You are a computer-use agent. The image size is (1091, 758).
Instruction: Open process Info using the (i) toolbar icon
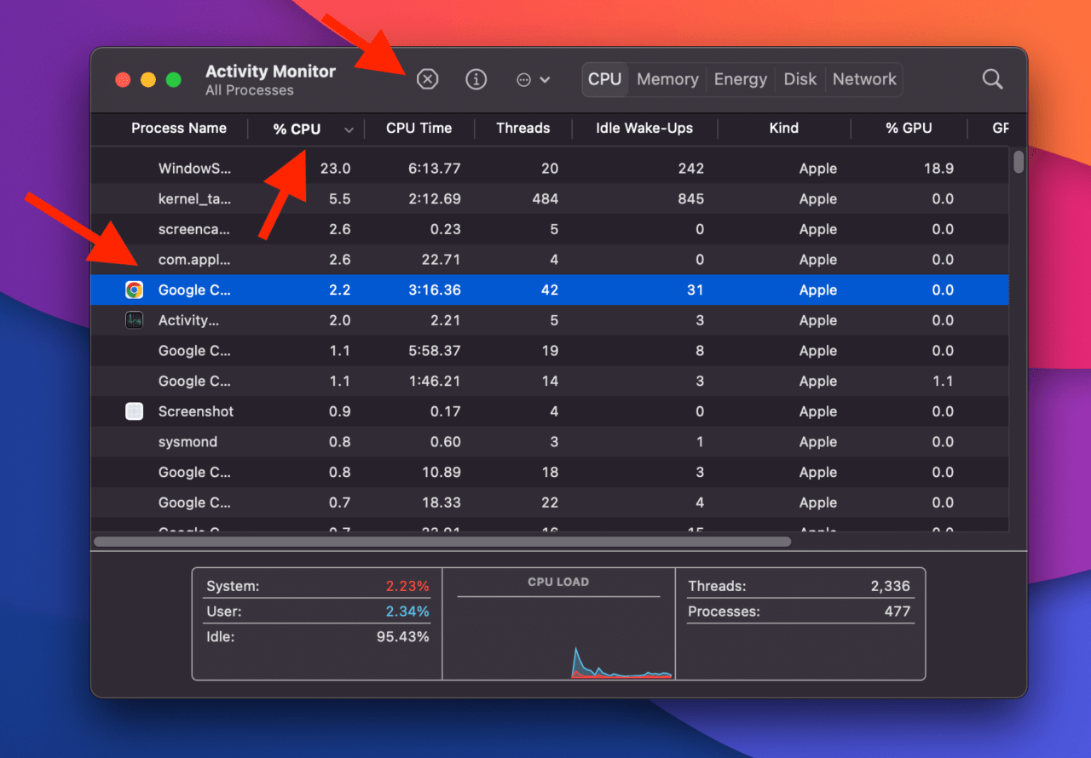pos(476,78)
